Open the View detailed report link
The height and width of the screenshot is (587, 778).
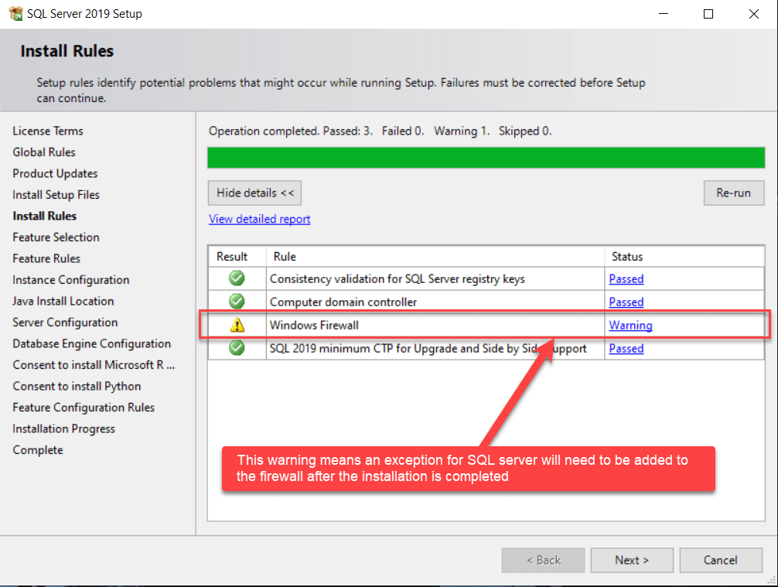click(x=259, y=219)
